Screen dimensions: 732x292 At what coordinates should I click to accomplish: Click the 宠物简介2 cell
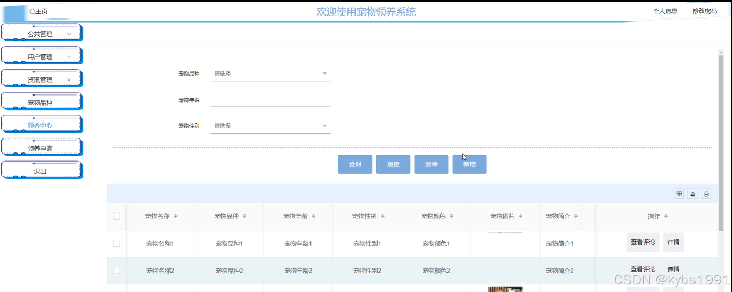(x=560, y=271)
